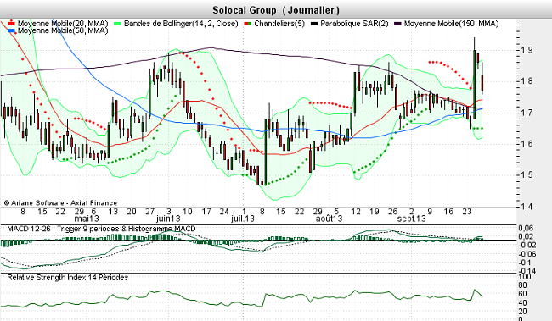Click the 1,4 price axis label
This screenshot has width=552, height=321.
527,206
